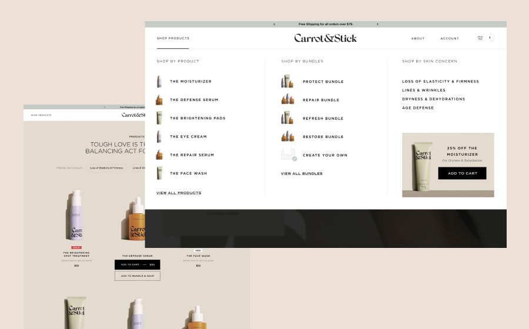Click the View All Bundles link
Viewport: 529px width, 329px height.
click(302, 173)
